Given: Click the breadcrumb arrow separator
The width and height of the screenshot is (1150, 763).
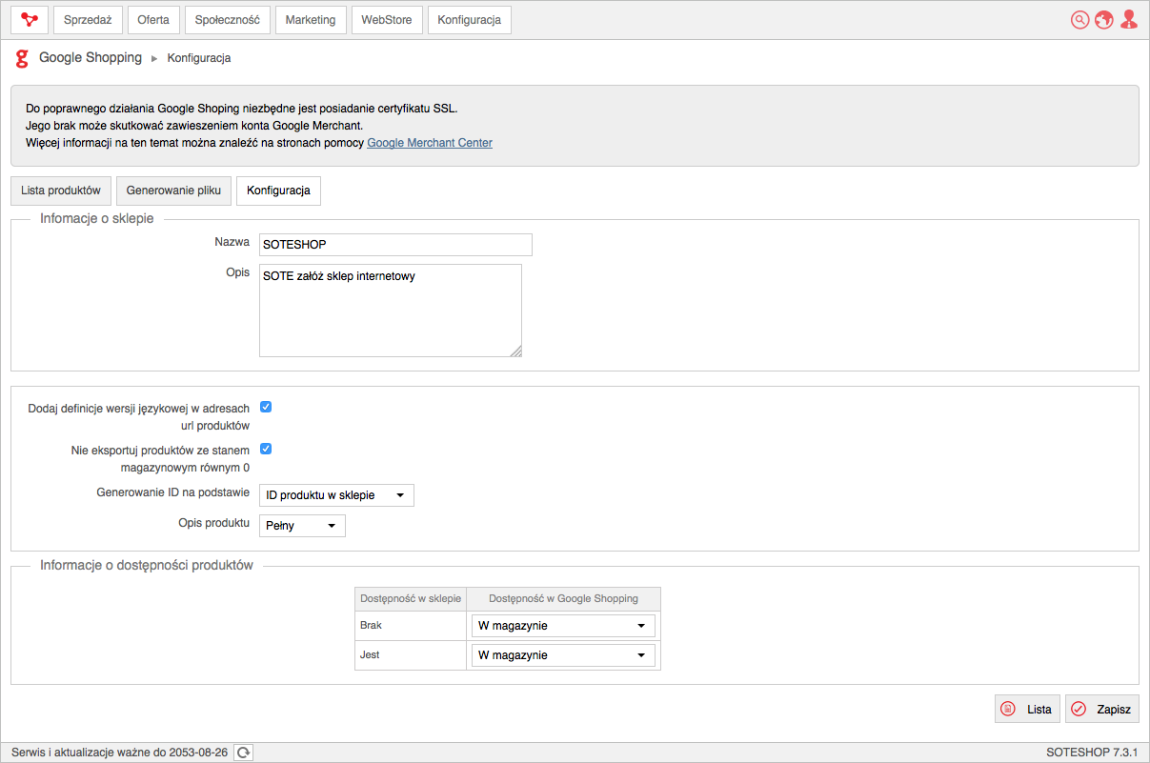Looking at the screenshot, I should coord(154,59).
